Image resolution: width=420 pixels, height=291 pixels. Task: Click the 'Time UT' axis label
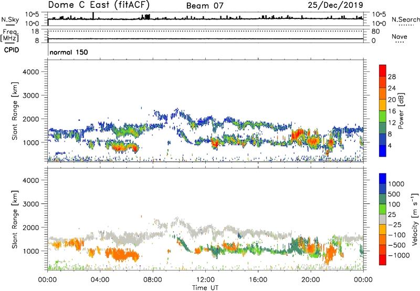point(205,288)
